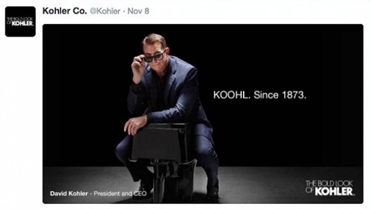Select the KOOHL. Since 1873. slogan text
Image resolution: width=371 pixels, height=209 pixels.
point(260,95)
